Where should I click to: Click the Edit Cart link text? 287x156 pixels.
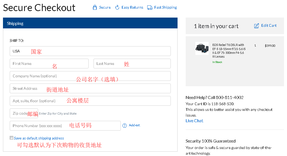coord(269,25)
